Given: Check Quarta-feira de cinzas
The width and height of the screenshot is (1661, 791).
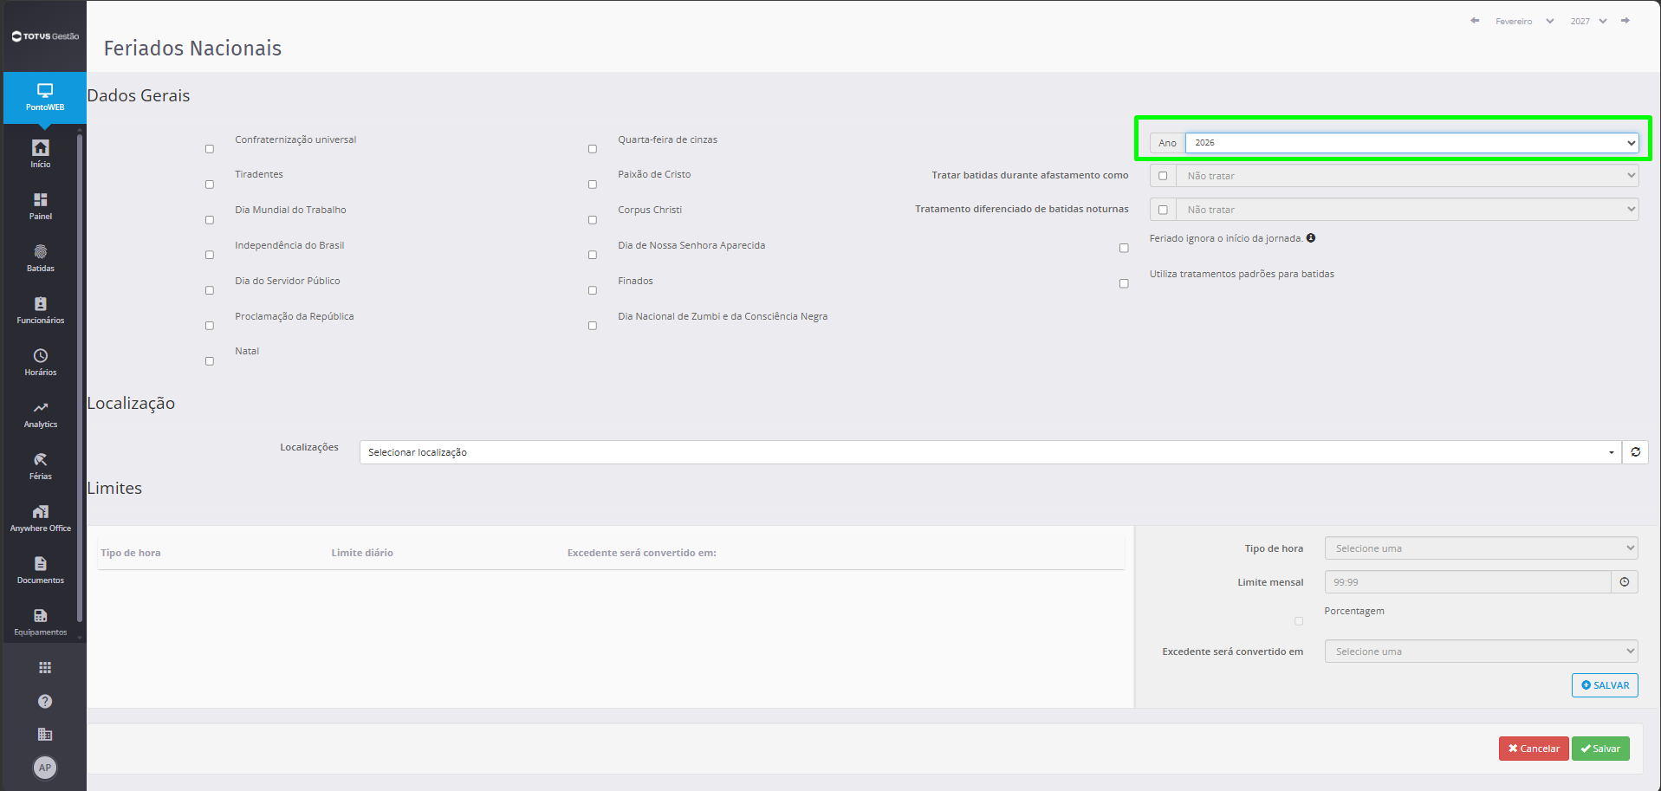Looking at the screenshot, I should tap(593, 149).
